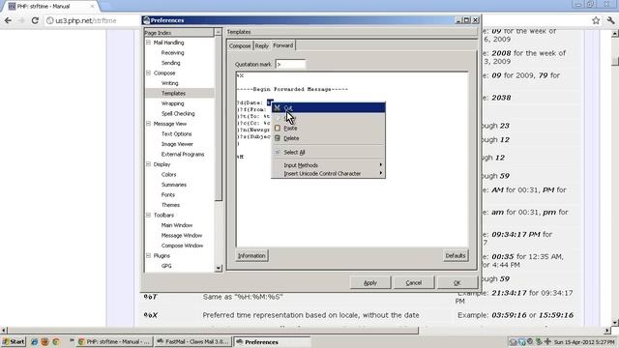619x348 pixels.
Task: Switch to the Forward template tab
Action: coord(283,45)
